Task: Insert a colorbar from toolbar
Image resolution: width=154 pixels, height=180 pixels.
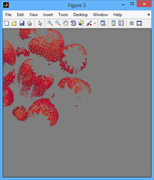Action: coord(113,23)
